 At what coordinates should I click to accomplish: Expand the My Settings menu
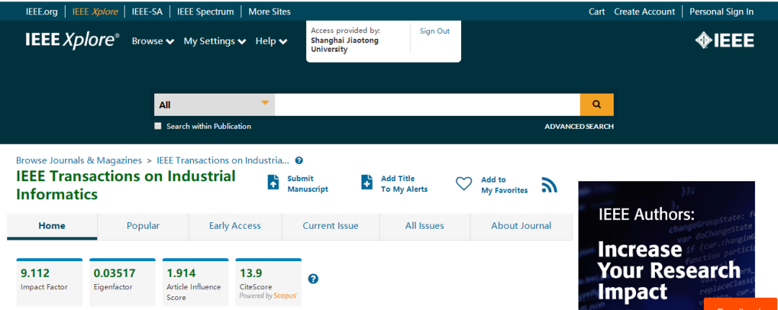click(x=215, y=41)
